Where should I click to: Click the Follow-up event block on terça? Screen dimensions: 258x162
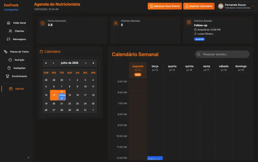[x=155, y=158]
